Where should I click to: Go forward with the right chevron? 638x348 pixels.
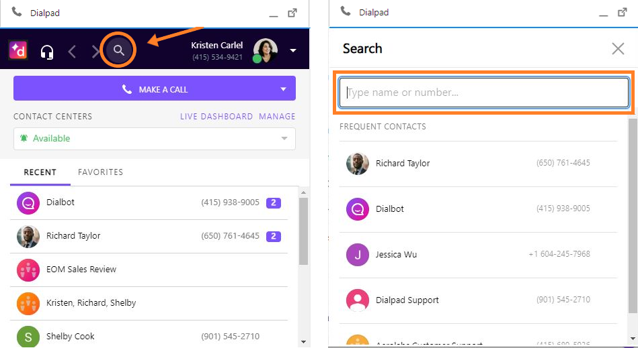point(95,52)
